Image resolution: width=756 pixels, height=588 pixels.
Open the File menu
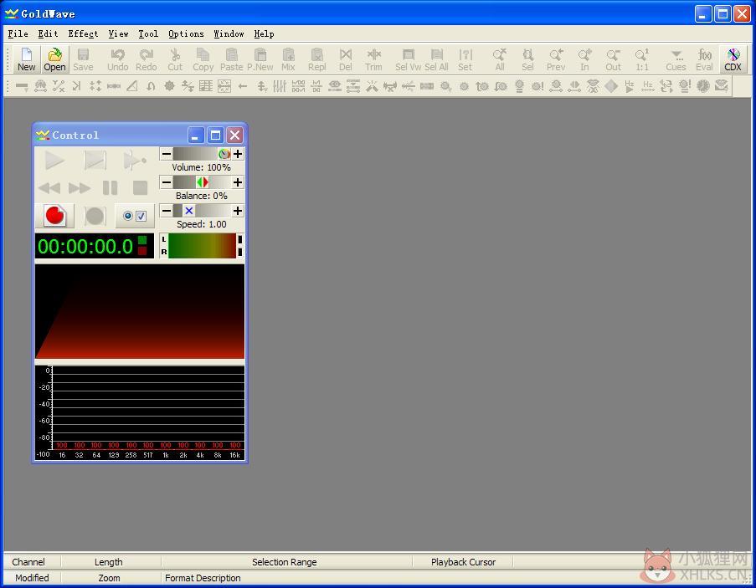tap(18, 33)
